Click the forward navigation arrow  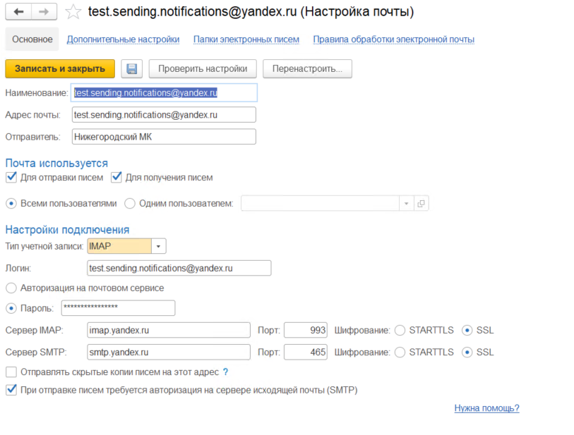(44, 12)
